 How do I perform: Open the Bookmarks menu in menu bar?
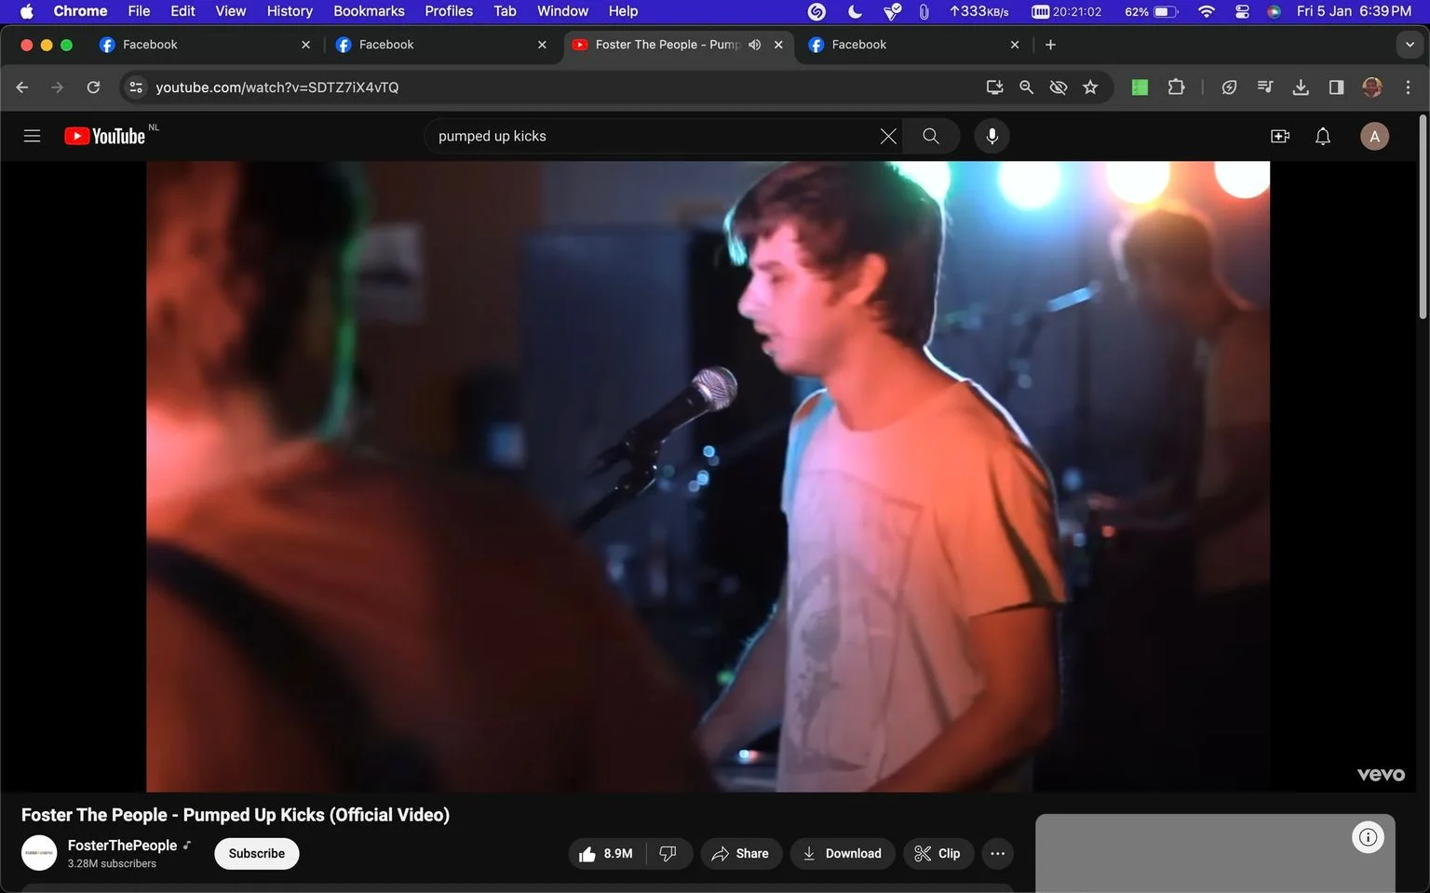pos(369,11)
